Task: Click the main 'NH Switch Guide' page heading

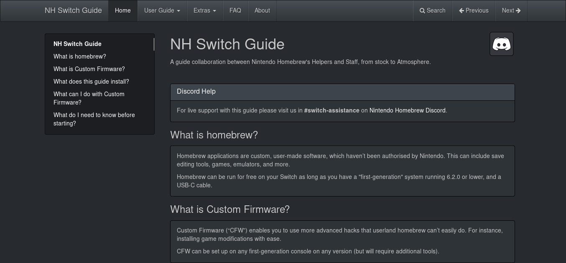Action: (x=227, y=44)
